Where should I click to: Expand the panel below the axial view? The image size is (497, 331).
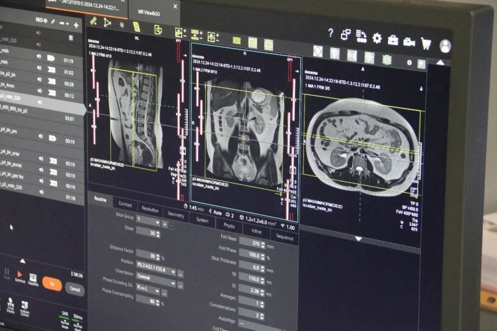point(359,238)
